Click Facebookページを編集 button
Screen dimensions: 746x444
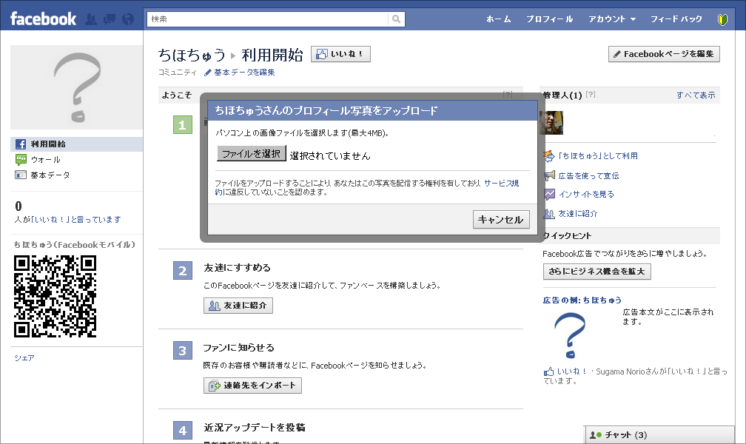tap(664, 54)
